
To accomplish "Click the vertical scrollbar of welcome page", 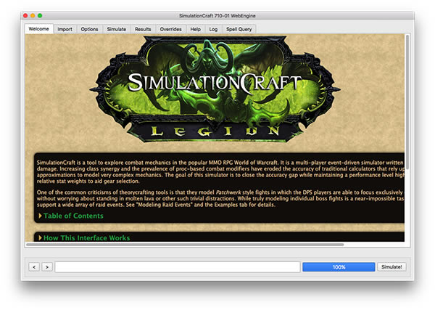I will 407,102.
